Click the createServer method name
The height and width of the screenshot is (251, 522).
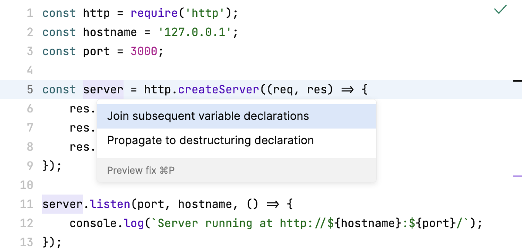coord(217,89)
